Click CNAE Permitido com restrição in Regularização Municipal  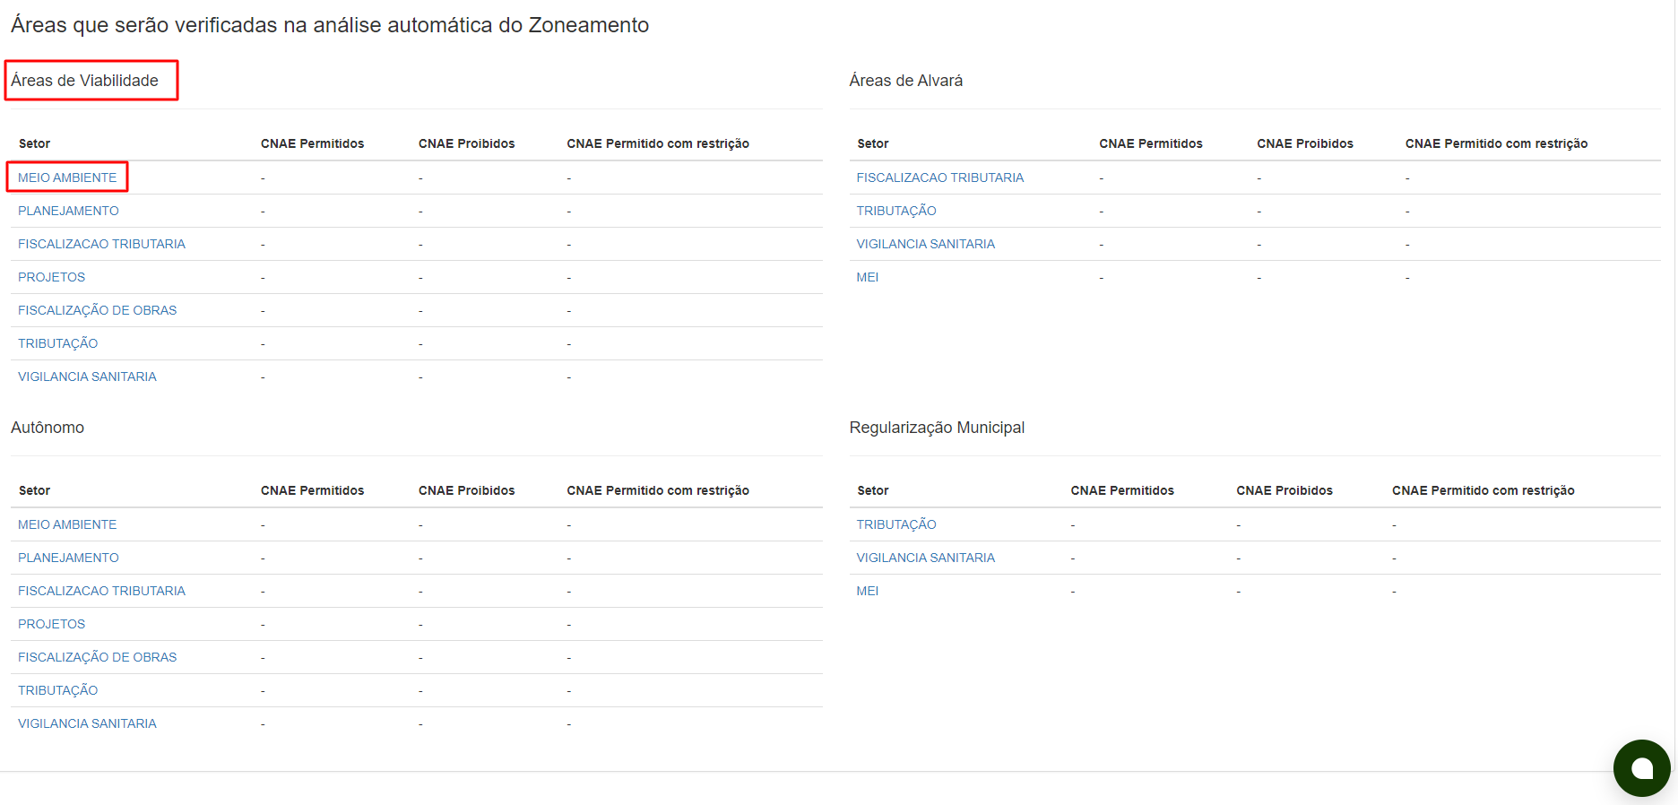click(x=1483, y=490)
